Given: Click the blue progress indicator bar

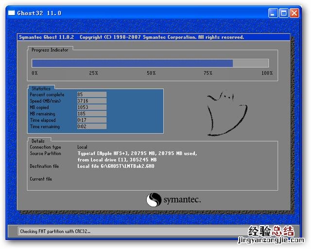Looking at the screenshot, I should (132, 63).
